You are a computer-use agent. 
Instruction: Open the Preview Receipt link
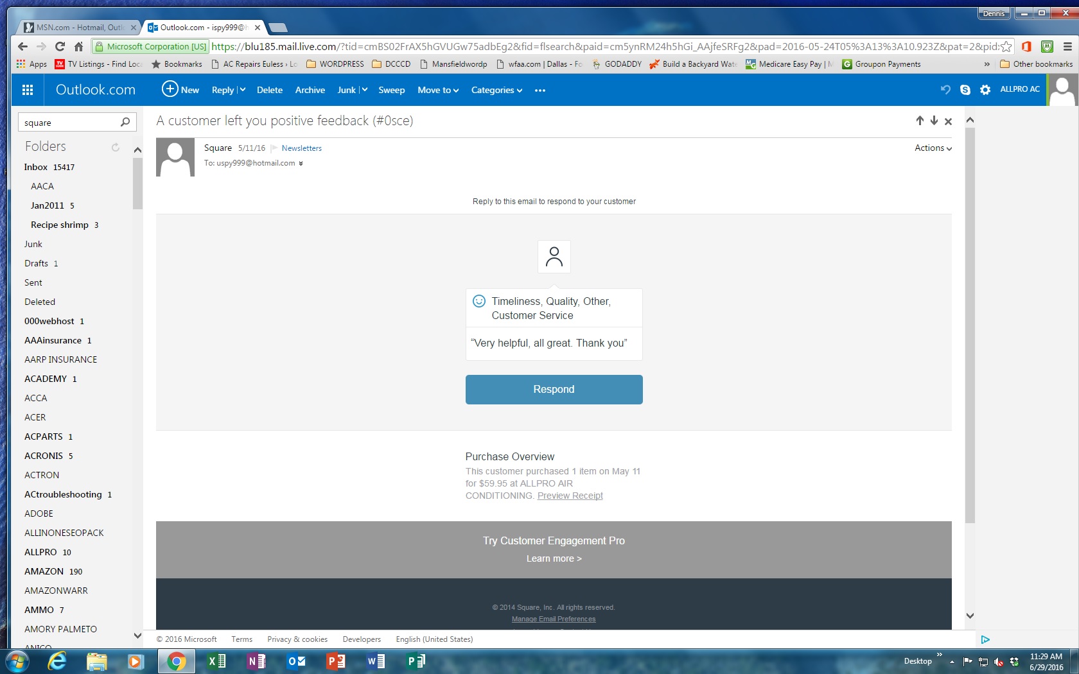coord(570,496)
